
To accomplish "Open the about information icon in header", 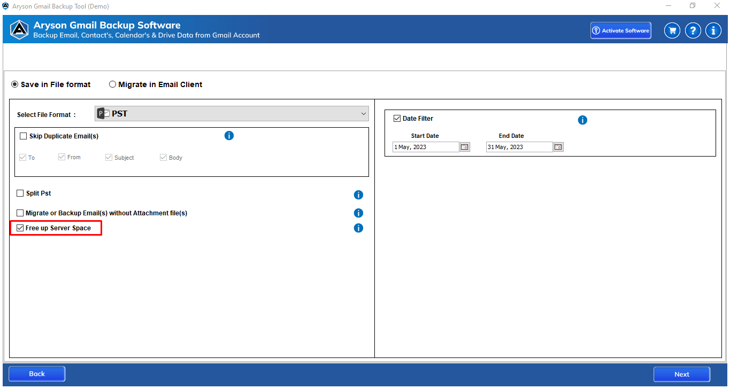I will pyautogui.click(x=713, y=30).
